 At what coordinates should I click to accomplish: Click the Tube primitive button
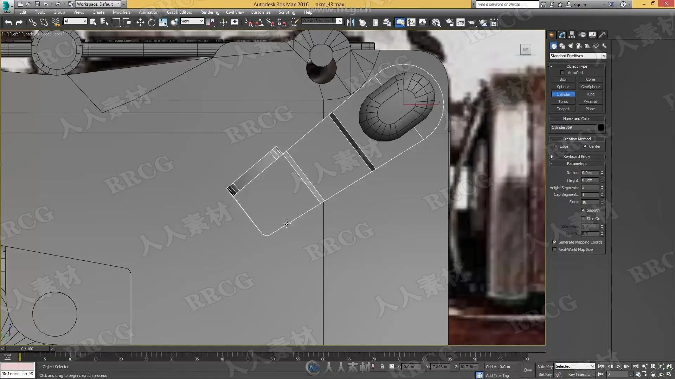coord(590,94)
